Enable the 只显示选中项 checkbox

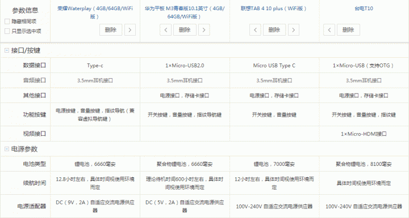7,31
